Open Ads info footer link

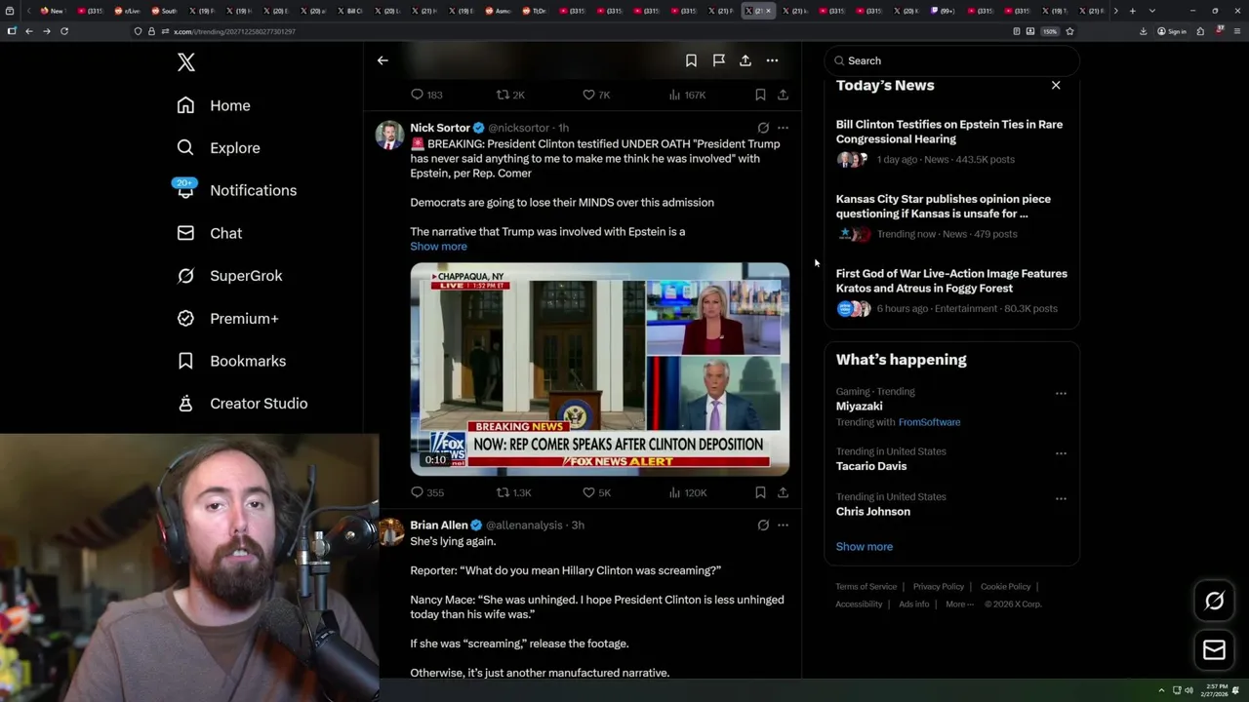[x=914, y=604]
